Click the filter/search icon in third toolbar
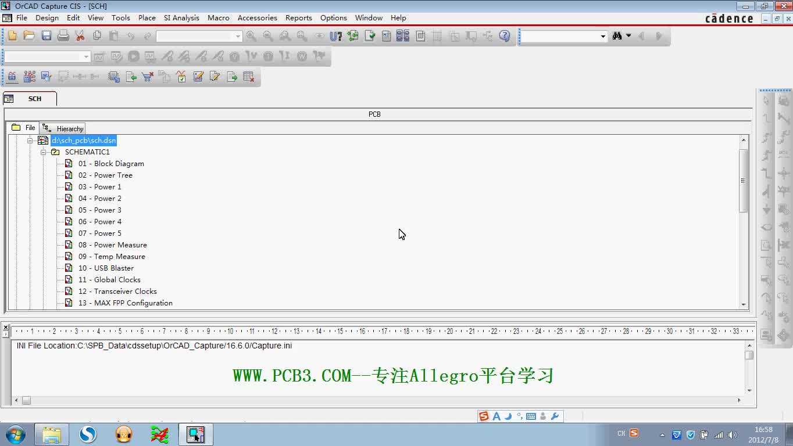 (46, 77)
